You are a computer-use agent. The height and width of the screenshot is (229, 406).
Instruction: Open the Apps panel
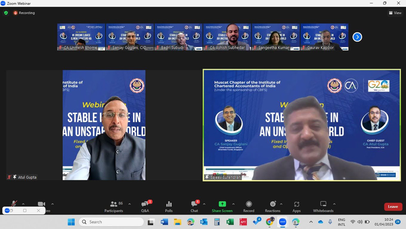[297, 206]
